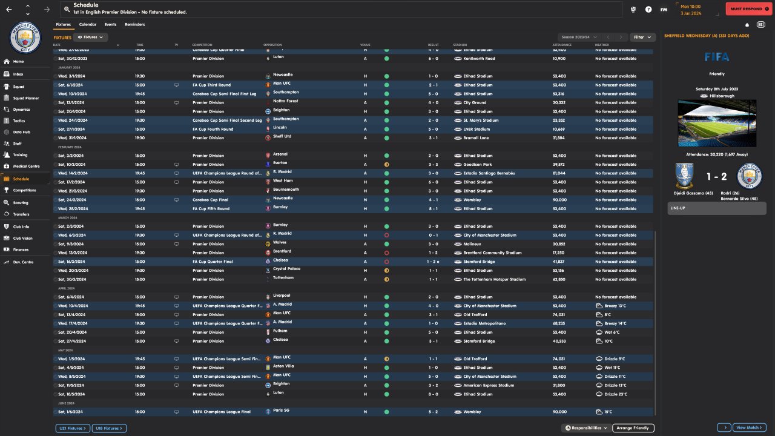Switch to the Fixtures tab
This screenshot has width=775, height=436.
coord(63,25)
